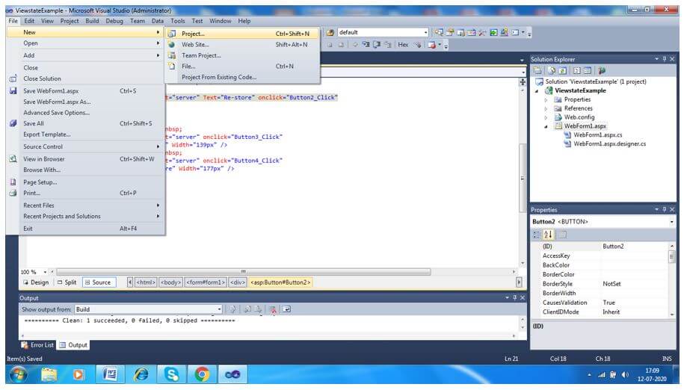
Task: Click the editor horizontal scrollbar
Action: [243, 271]
